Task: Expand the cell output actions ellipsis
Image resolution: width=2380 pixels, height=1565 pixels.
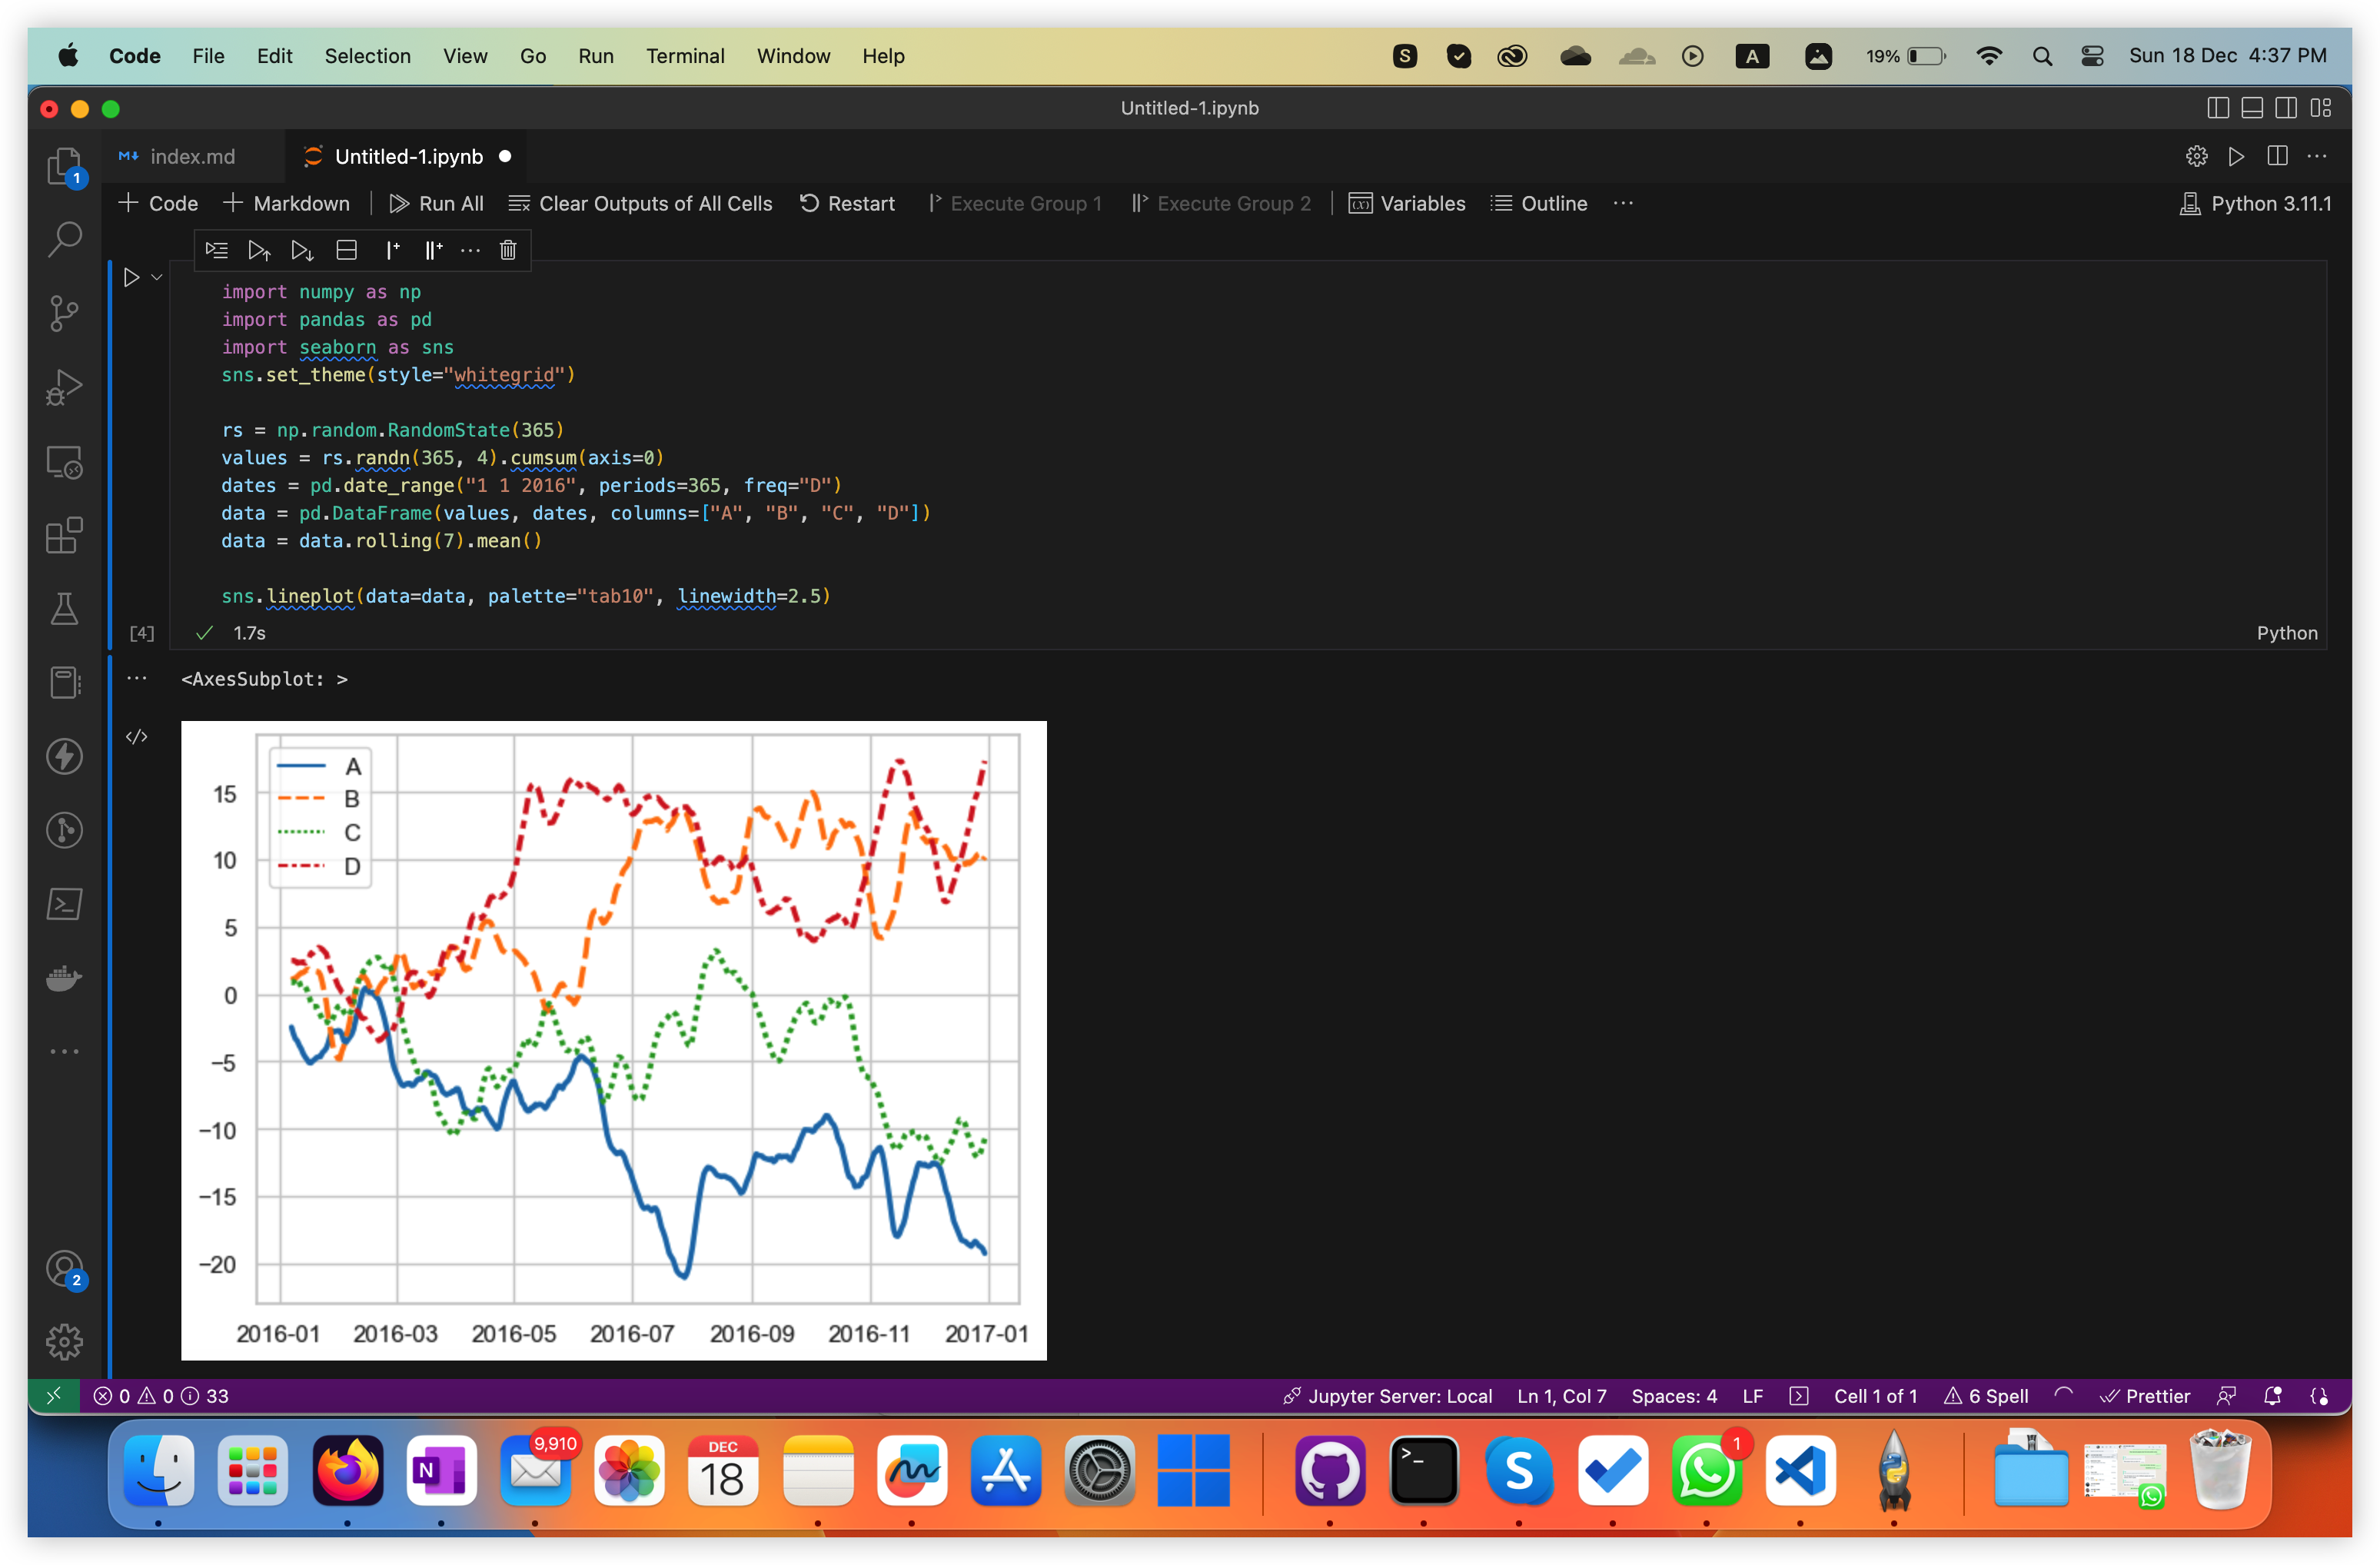Action: click(137, 679)
